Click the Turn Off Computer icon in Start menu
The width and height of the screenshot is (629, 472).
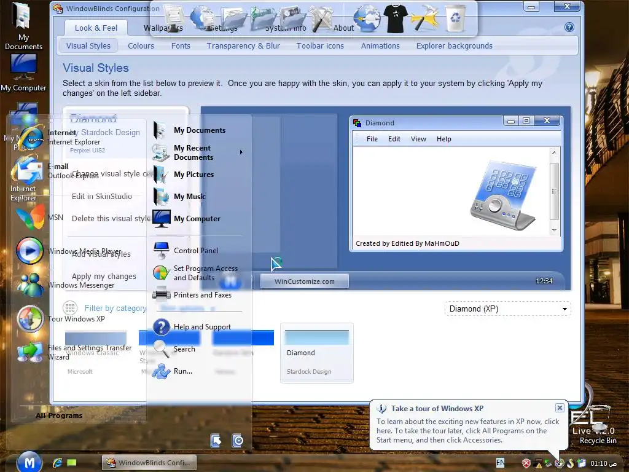[x=238, y=441]
